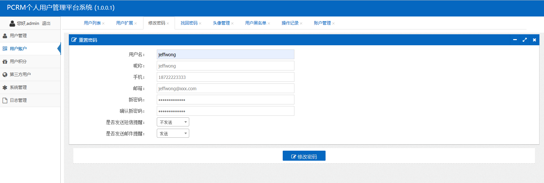Click the 第三方用户 globe icon in sidebar
This screenshot has height=183, width=544.
[5, 74]
